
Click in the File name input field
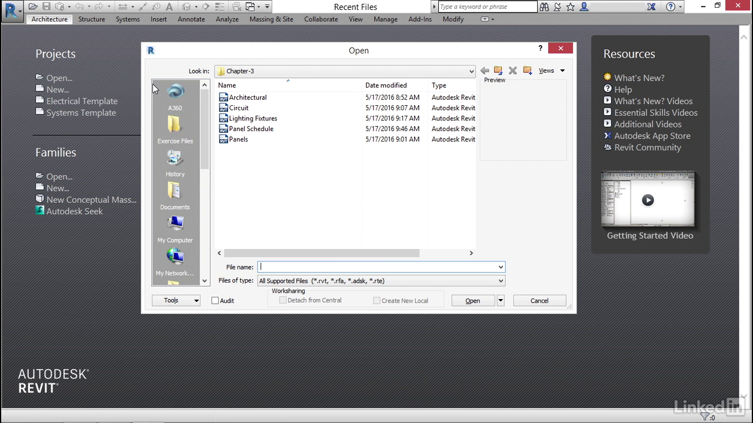(376, 267)
